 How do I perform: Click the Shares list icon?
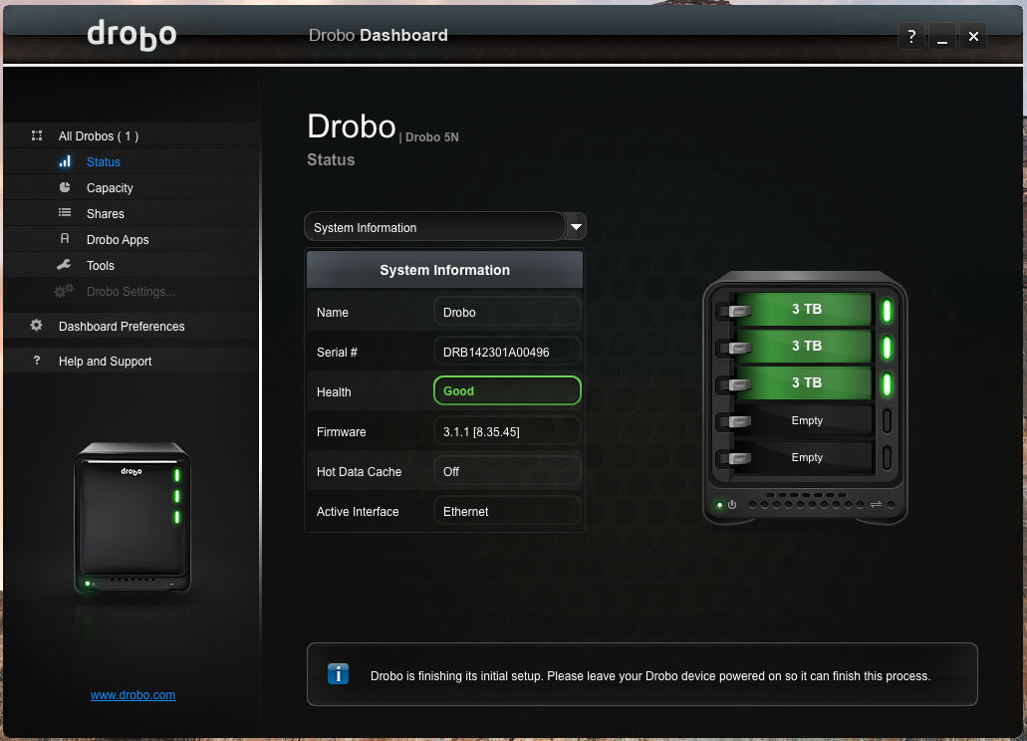click(65, 213)
